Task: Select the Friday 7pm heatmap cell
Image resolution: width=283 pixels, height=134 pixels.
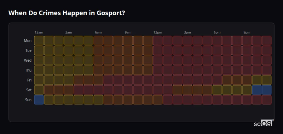Action: pyautogui.click(x=227, y=80)
